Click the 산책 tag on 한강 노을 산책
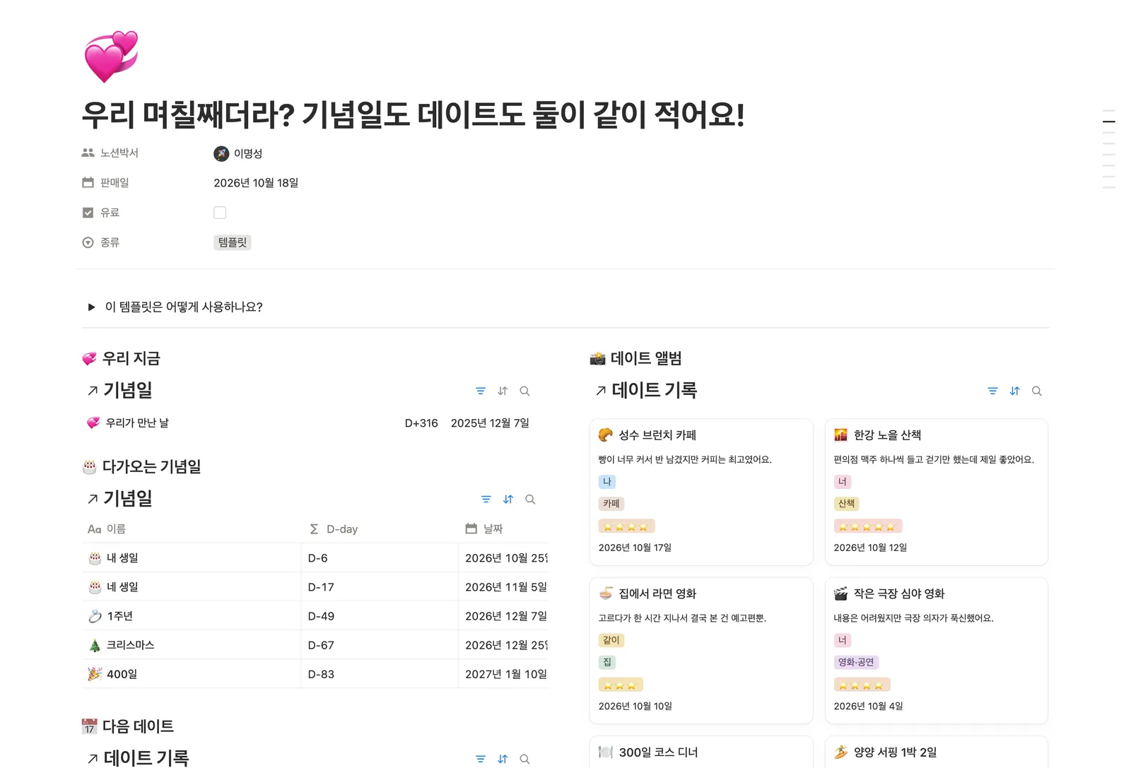The width and height of the screenshot is (1131, 768). [x=846, y=504]
